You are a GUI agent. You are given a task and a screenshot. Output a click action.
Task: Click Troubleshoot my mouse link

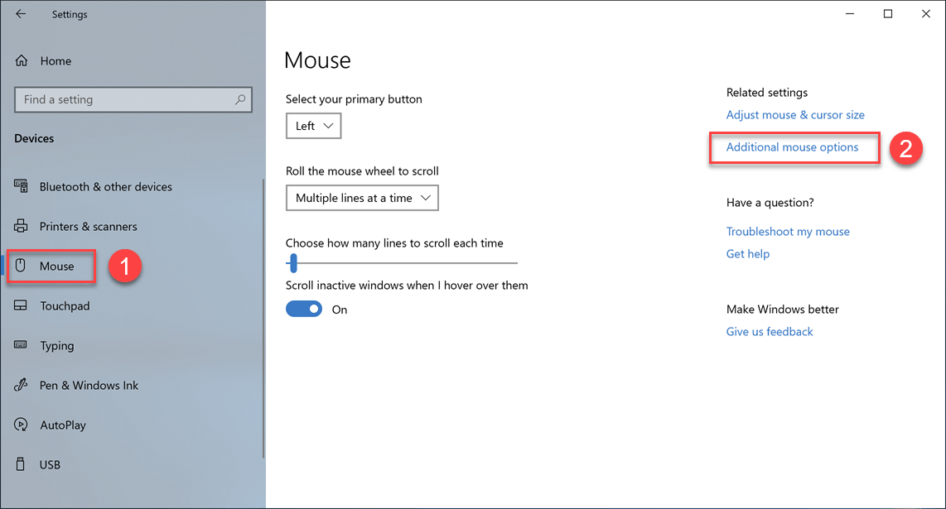click(788, 232)
